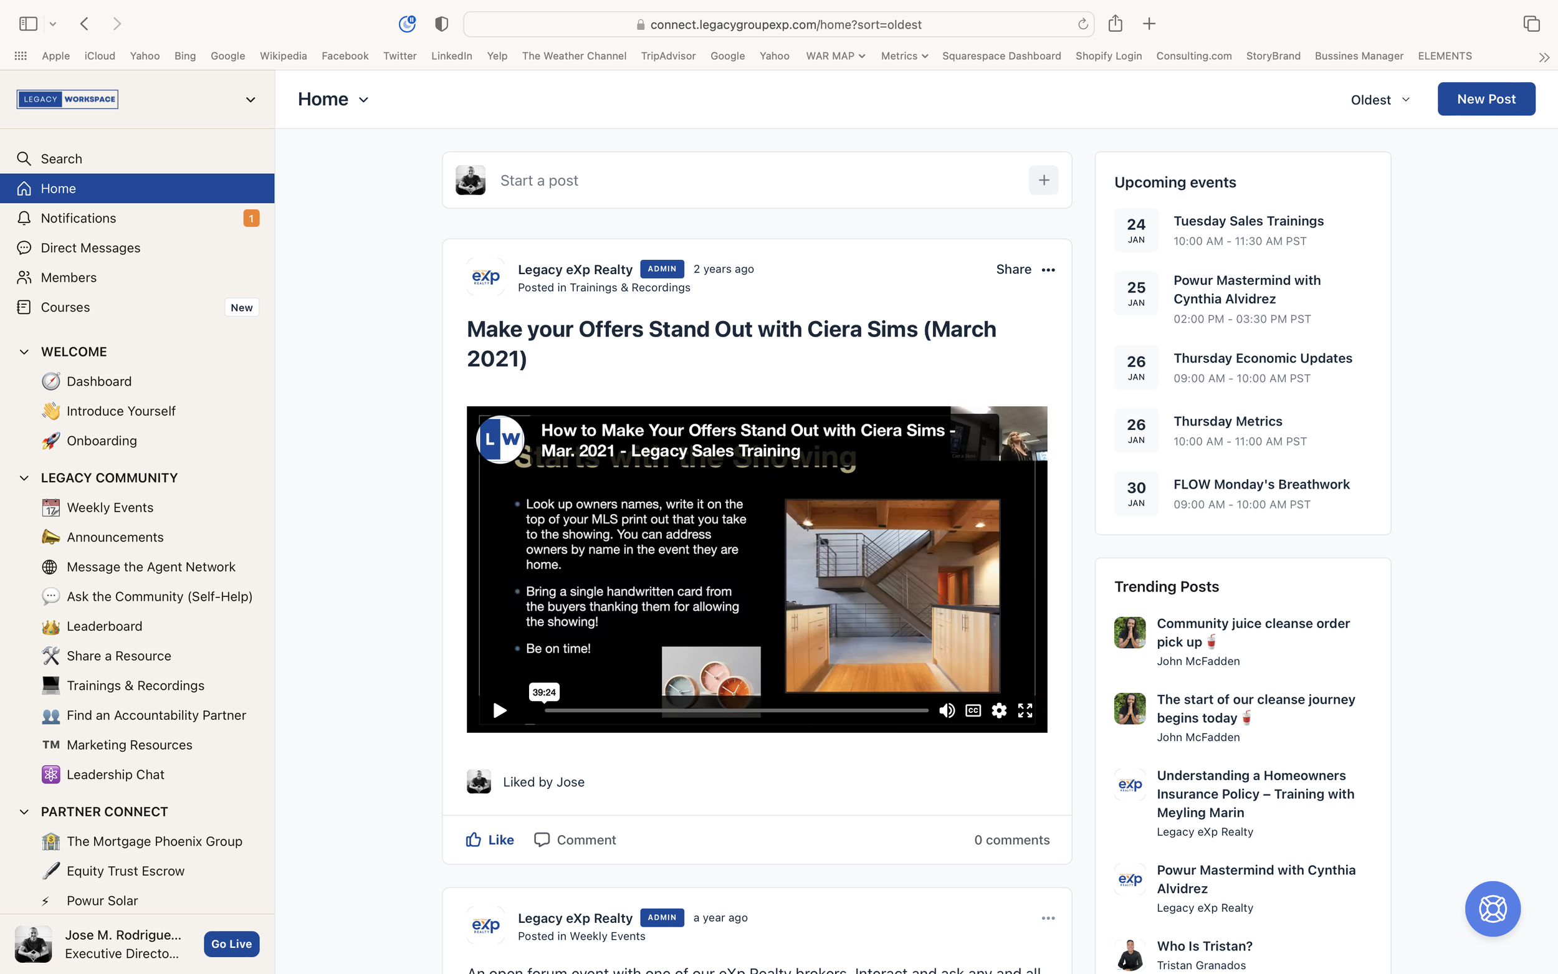
Task: Open the help lifebuoy widget
Action: coord(1493,909)
